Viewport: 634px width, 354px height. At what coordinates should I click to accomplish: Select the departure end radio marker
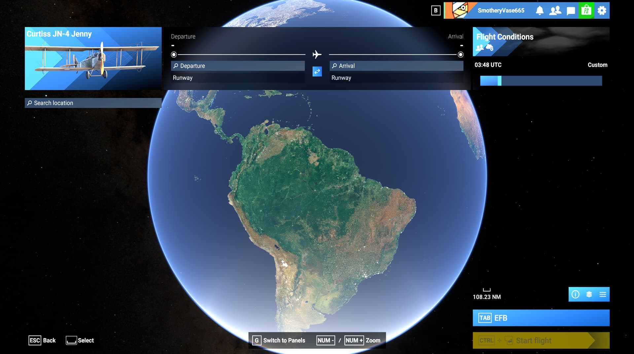click(x=174, y=55)
